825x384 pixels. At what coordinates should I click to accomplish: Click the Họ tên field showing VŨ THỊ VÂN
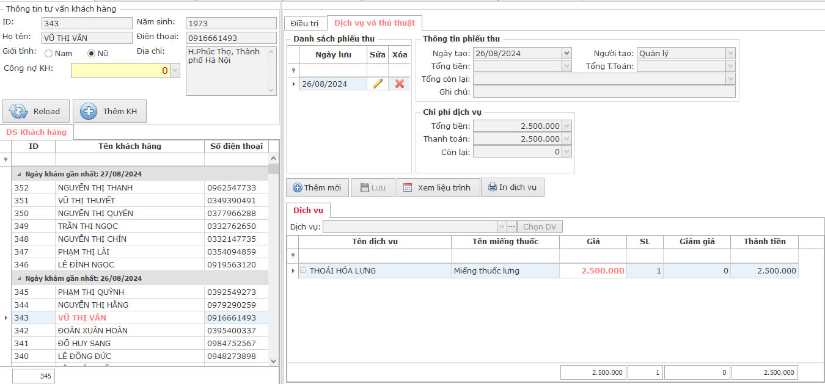pos(87,38)
